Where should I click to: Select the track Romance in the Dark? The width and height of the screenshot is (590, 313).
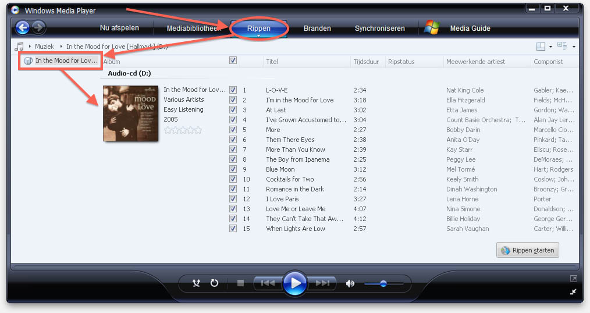294,189
